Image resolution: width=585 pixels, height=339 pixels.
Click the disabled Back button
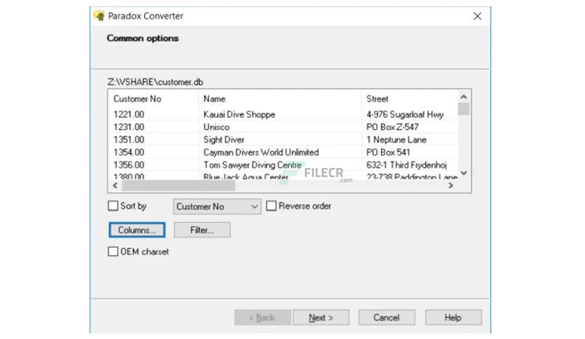262,317
